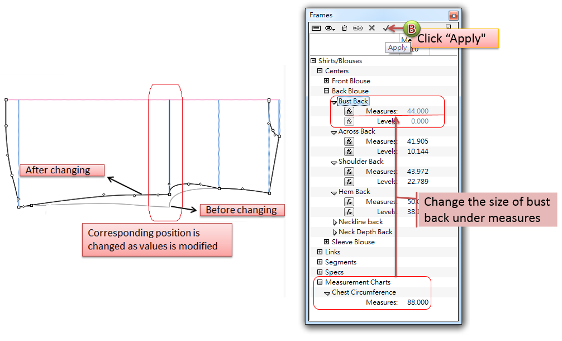Click the fx icon for Hem Back Levels
This screenshot has height=341, width=562.
[349, 212]
